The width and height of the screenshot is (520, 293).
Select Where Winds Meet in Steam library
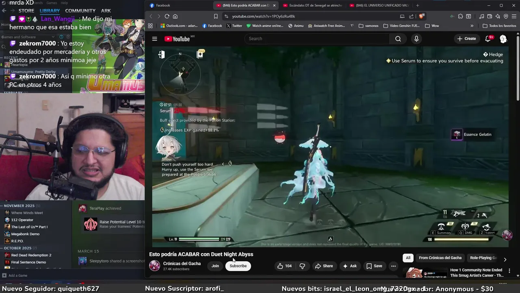(x=27, y=213)
